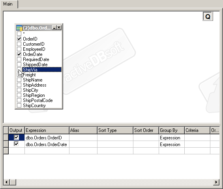Viewport: 223px width, 189px height.
Task: Select row header of OrderDate grid row
Action: pyautogui.click(x=6, y=144)
